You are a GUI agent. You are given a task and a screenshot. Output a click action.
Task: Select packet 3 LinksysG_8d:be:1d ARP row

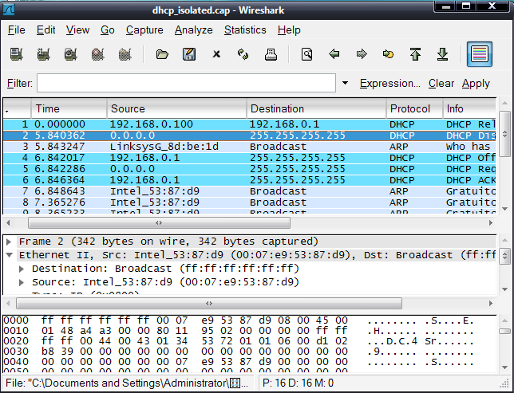click(250, 147)
